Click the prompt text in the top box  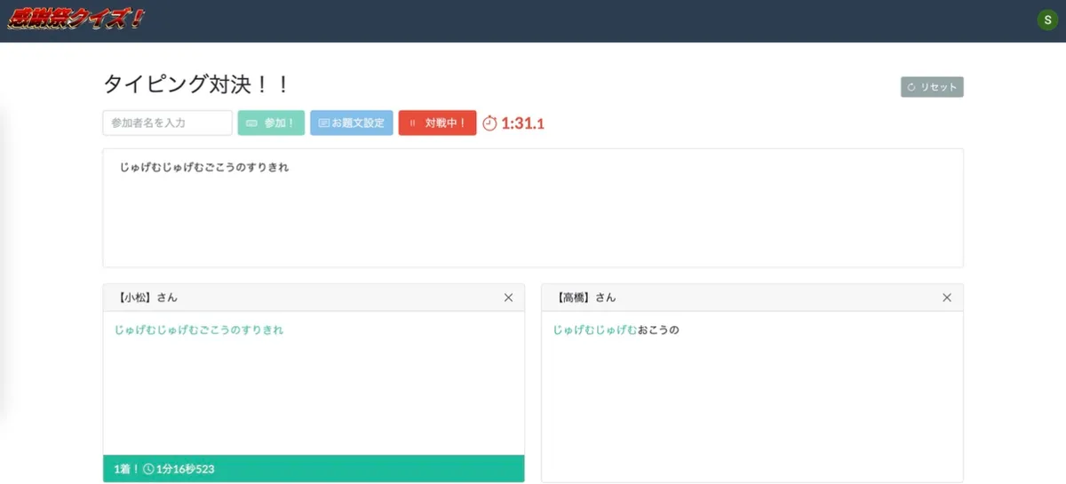pos(204,167)
